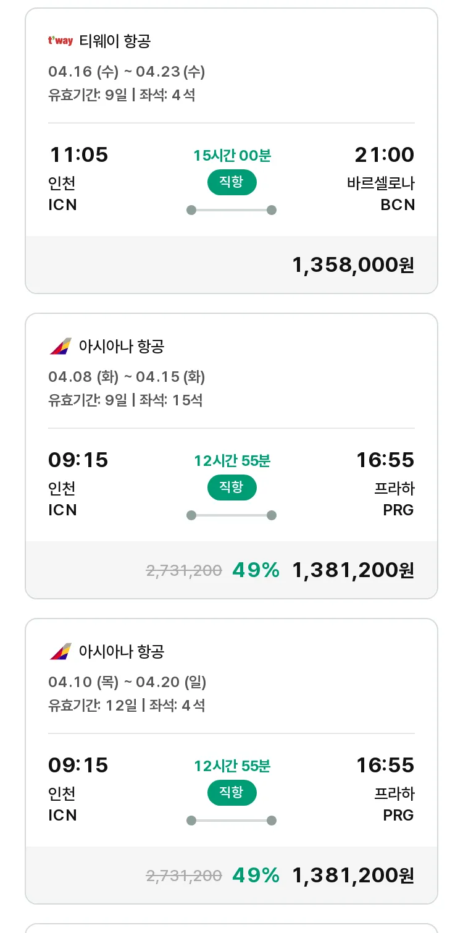Click the 49% discount on the 04.10 flight
The height and width of the screenshot is (933, 463).
256,876
